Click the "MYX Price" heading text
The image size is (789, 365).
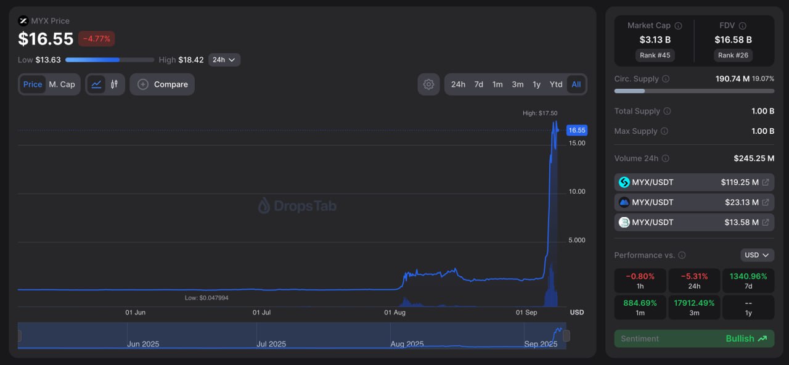point(51,21)
